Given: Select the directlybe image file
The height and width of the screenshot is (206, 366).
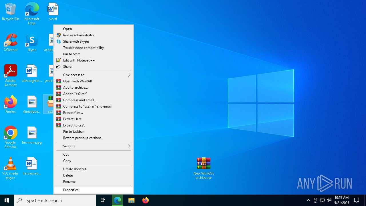Looking at the screenshot, I should click(x=32, y=104).
